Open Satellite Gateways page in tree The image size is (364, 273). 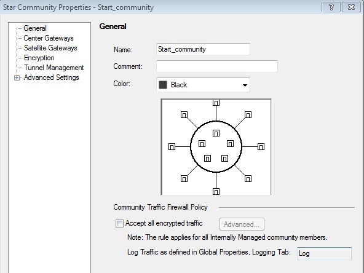[50, 48]
